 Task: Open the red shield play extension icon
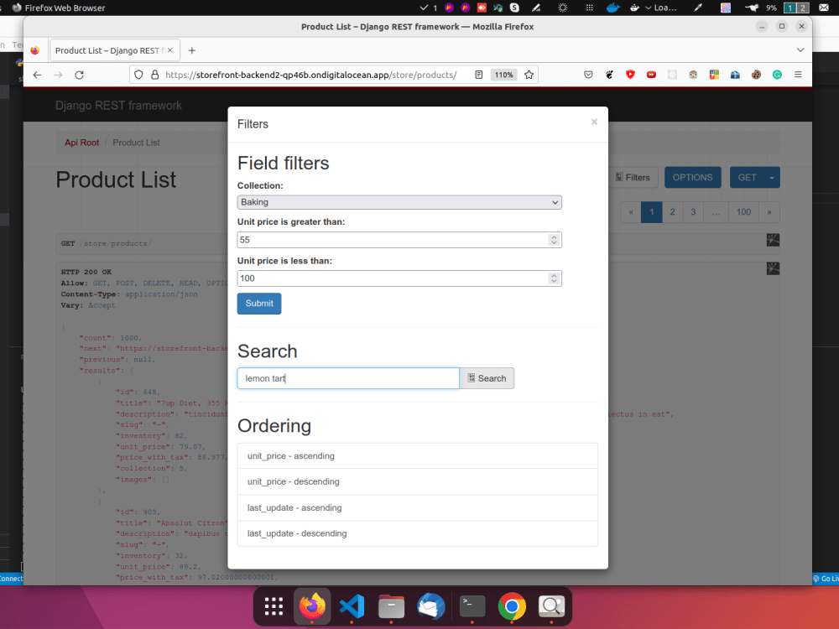pyautogui.click(x=630, y=75)
